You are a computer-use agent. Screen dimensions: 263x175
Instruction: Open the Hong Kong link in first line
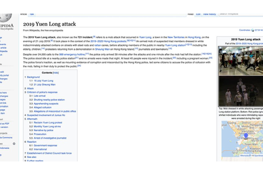click(x=194, y=37)
